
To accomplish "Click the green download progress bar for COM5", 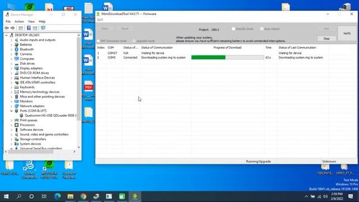I will [227, 57].
